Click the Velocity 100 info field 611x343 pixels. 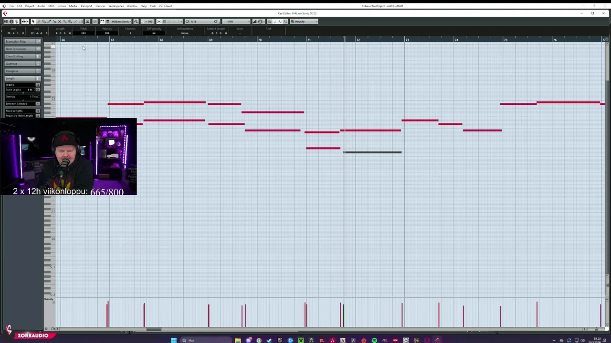107,33
